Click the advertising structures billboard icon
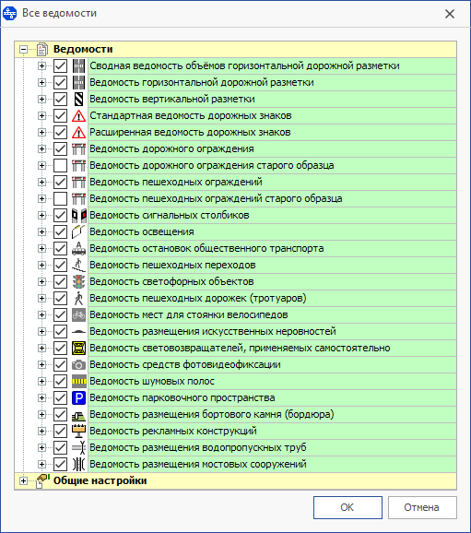This screenshot has width=471, height=533. [x=78, y=431]
